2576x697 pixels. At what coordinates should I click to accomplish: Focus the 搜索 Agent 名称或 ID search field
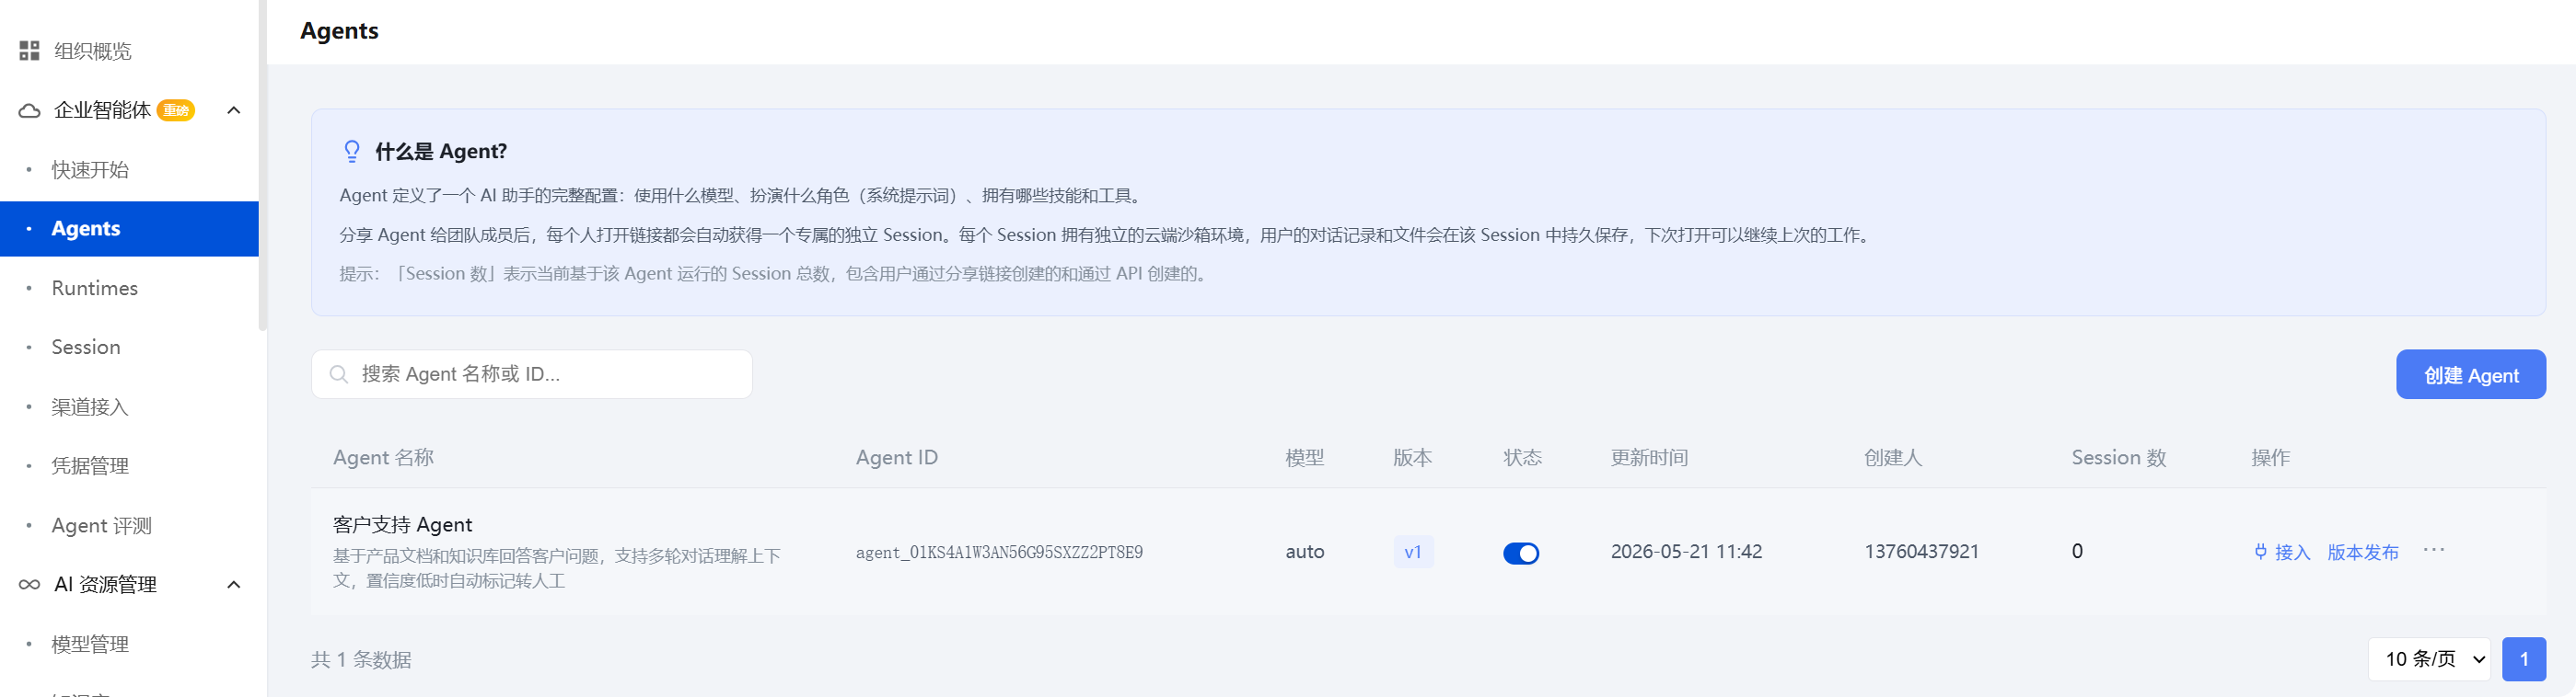532,374
